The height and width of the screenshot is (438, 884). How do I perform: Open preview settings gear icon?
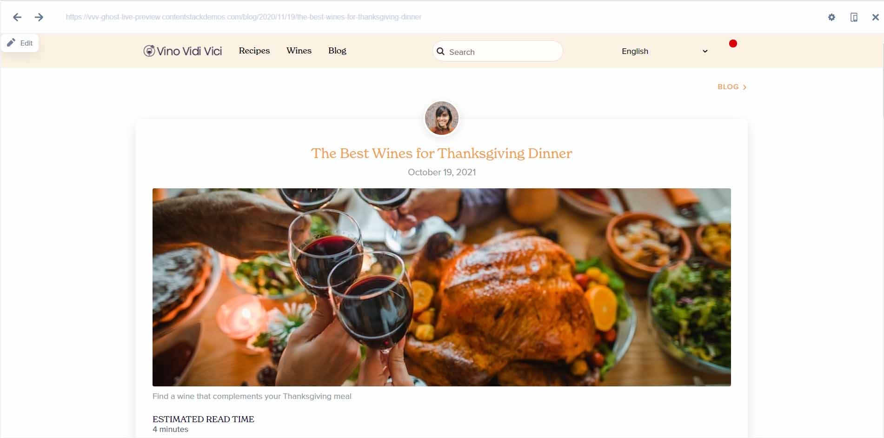(831, 17)
